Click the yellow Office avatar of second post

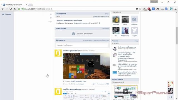58,91
